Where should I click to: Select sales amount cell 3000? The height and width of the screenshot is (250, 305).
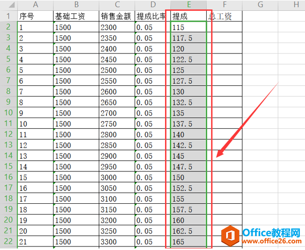click(117, 177)
